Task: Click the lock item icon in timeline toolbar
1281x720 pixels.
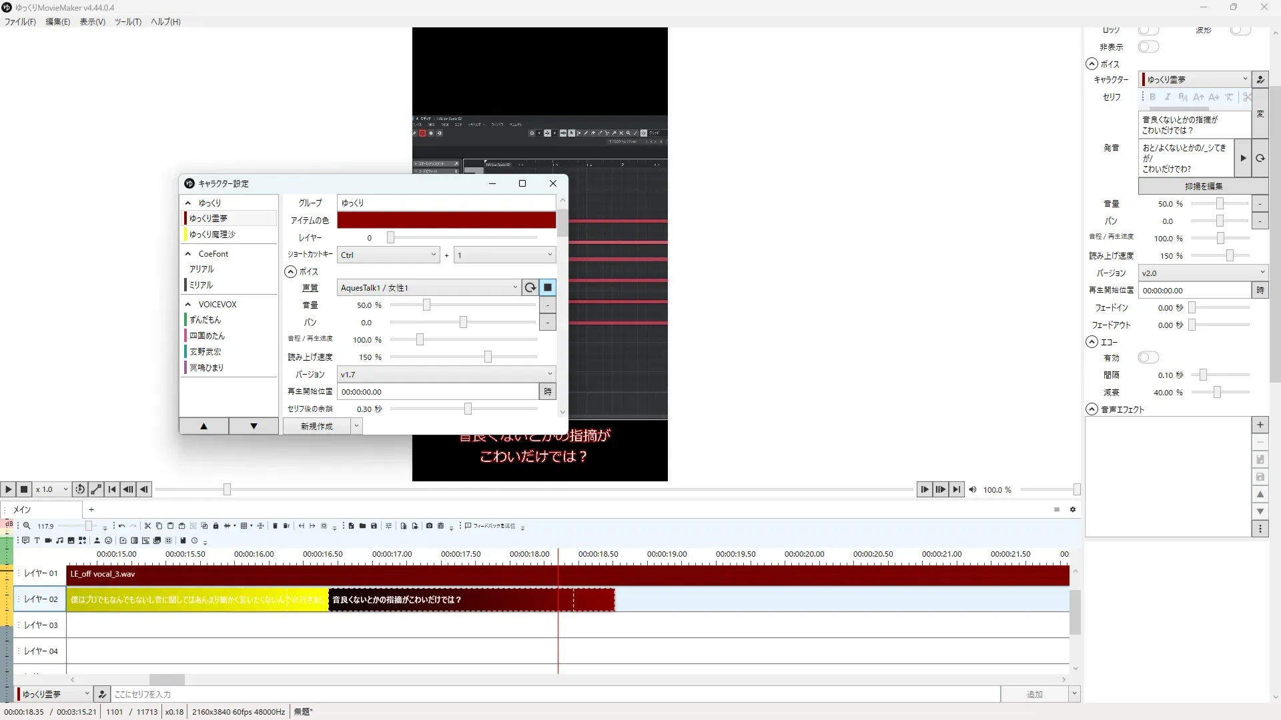Action: pos(216,526)
